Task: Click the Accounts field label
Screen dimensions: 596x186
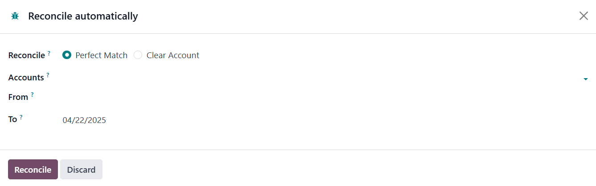Action: coord(26,78)
